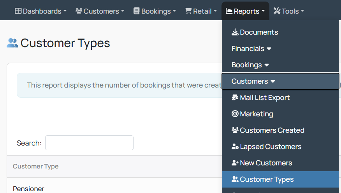
Task: Click the Bookings book icon
Action: 136,11
